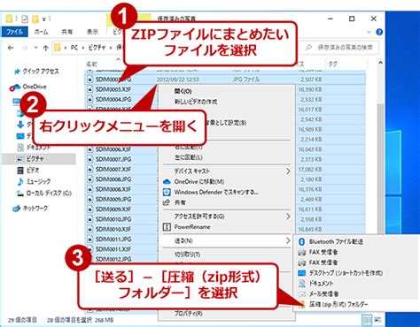This screenshot has width=420, height=327.
Task: Select file SDIM0009.X3F
Action: click(113, 209)
